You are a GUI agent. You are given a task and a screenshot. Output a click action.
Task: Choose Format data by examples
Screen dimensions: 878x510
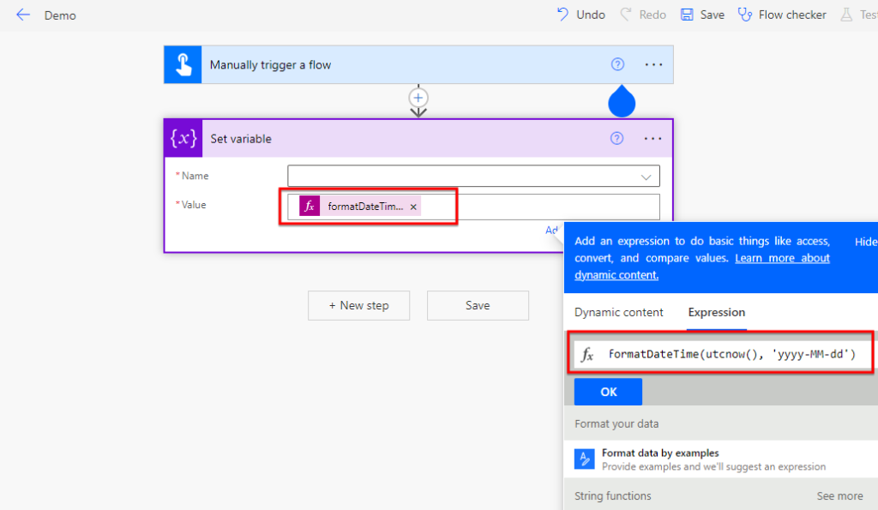(x=720, y=459)
